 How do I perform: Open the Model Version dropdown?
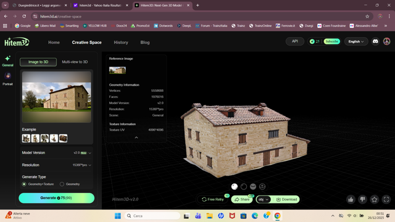[x=56, y=153]
